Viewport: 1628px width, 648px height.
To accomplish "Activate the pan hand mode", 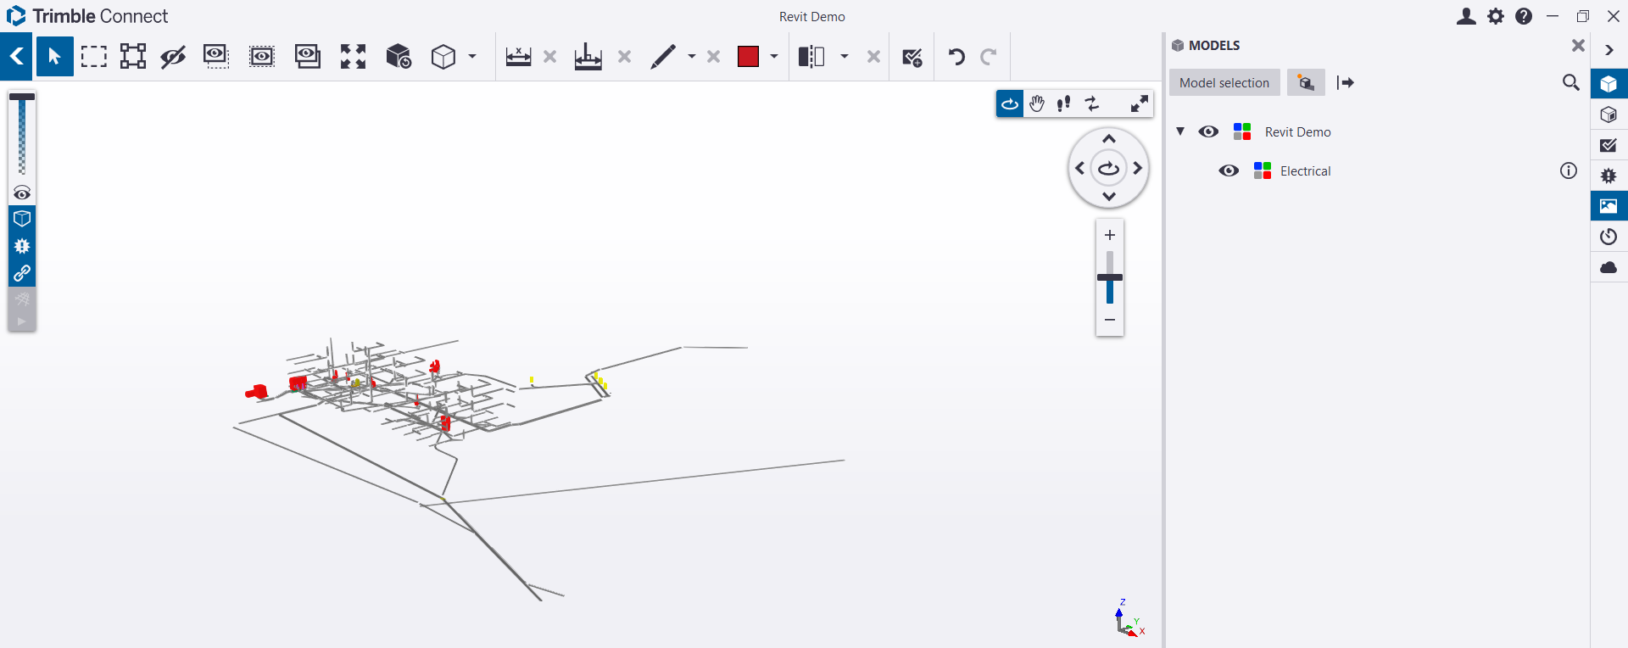I will tap(1037, 103).
